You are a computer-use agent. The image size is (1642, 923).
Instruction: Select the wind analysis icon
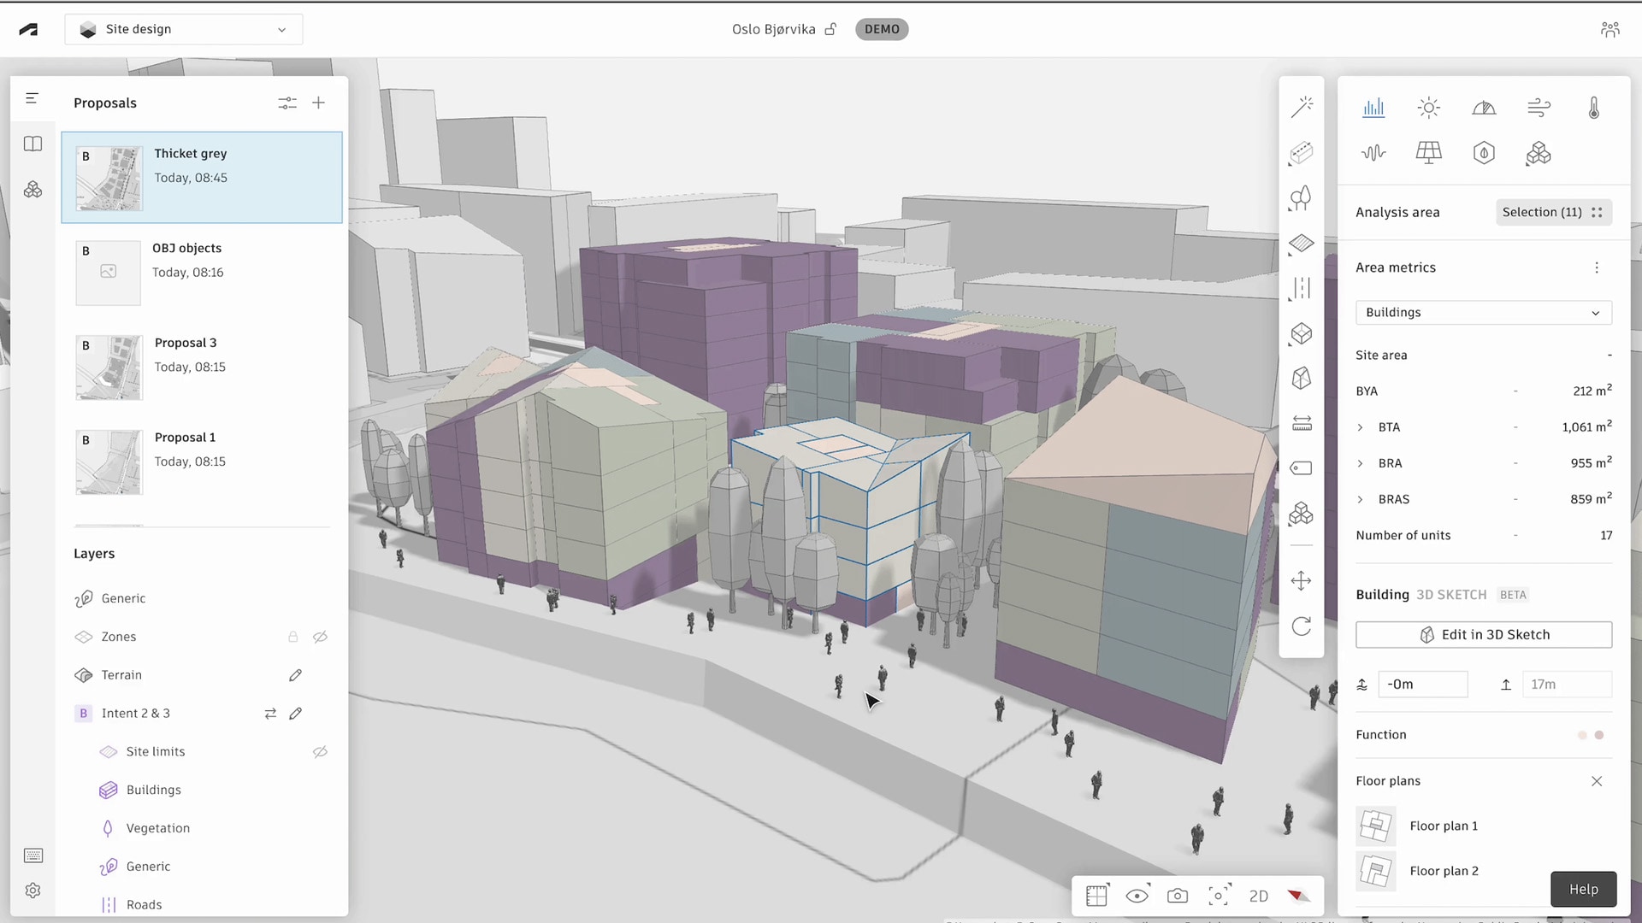coord(1539,108)
